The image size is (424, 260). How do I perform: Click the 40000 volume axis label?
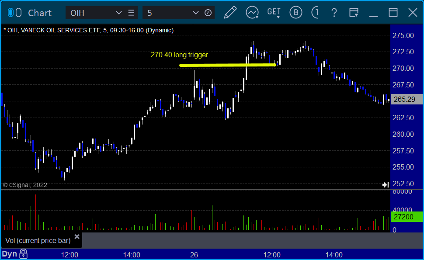tap(402, 209)
